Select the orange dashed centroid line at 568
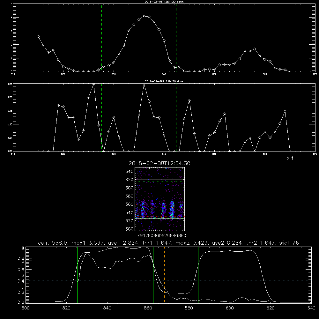This screenshot has height=319, width=319. (x=164, y=275)
